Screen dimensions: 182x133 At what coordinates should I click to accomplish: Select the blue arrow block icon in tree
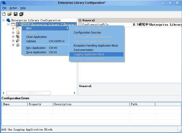[x=18, y=41]
